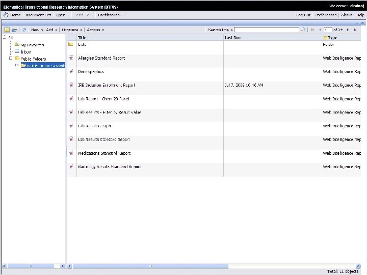
Task: Open the Actions dropdown menu
Action: tap(95, 30)
